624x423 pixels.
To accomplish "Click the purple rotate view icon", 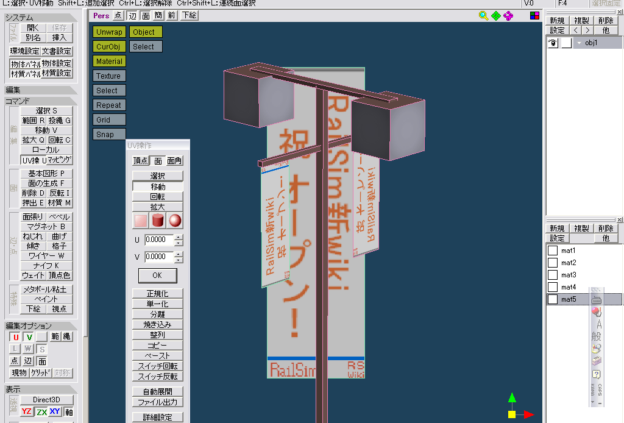I will 508,16.
